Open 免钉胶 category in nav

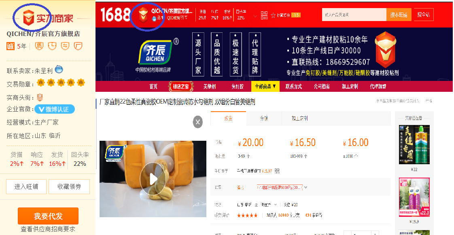pos(238,86)
